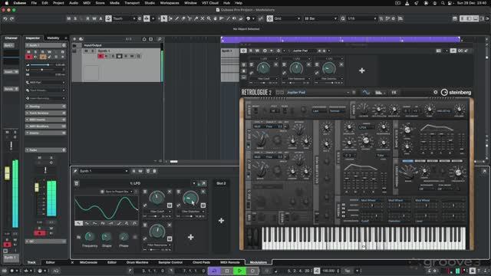Viewport: 491px width, 276px height.
Task: Open Filter Resonance destination dropdown
Action: coord(157,245)
